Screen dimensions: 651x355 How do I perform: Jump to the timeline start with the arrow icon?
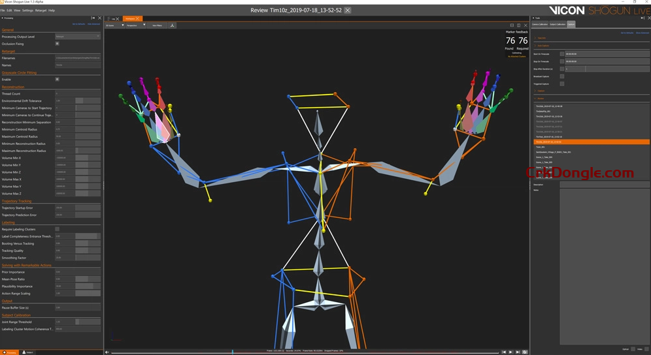pyautogui.click(x=108, y=352)
